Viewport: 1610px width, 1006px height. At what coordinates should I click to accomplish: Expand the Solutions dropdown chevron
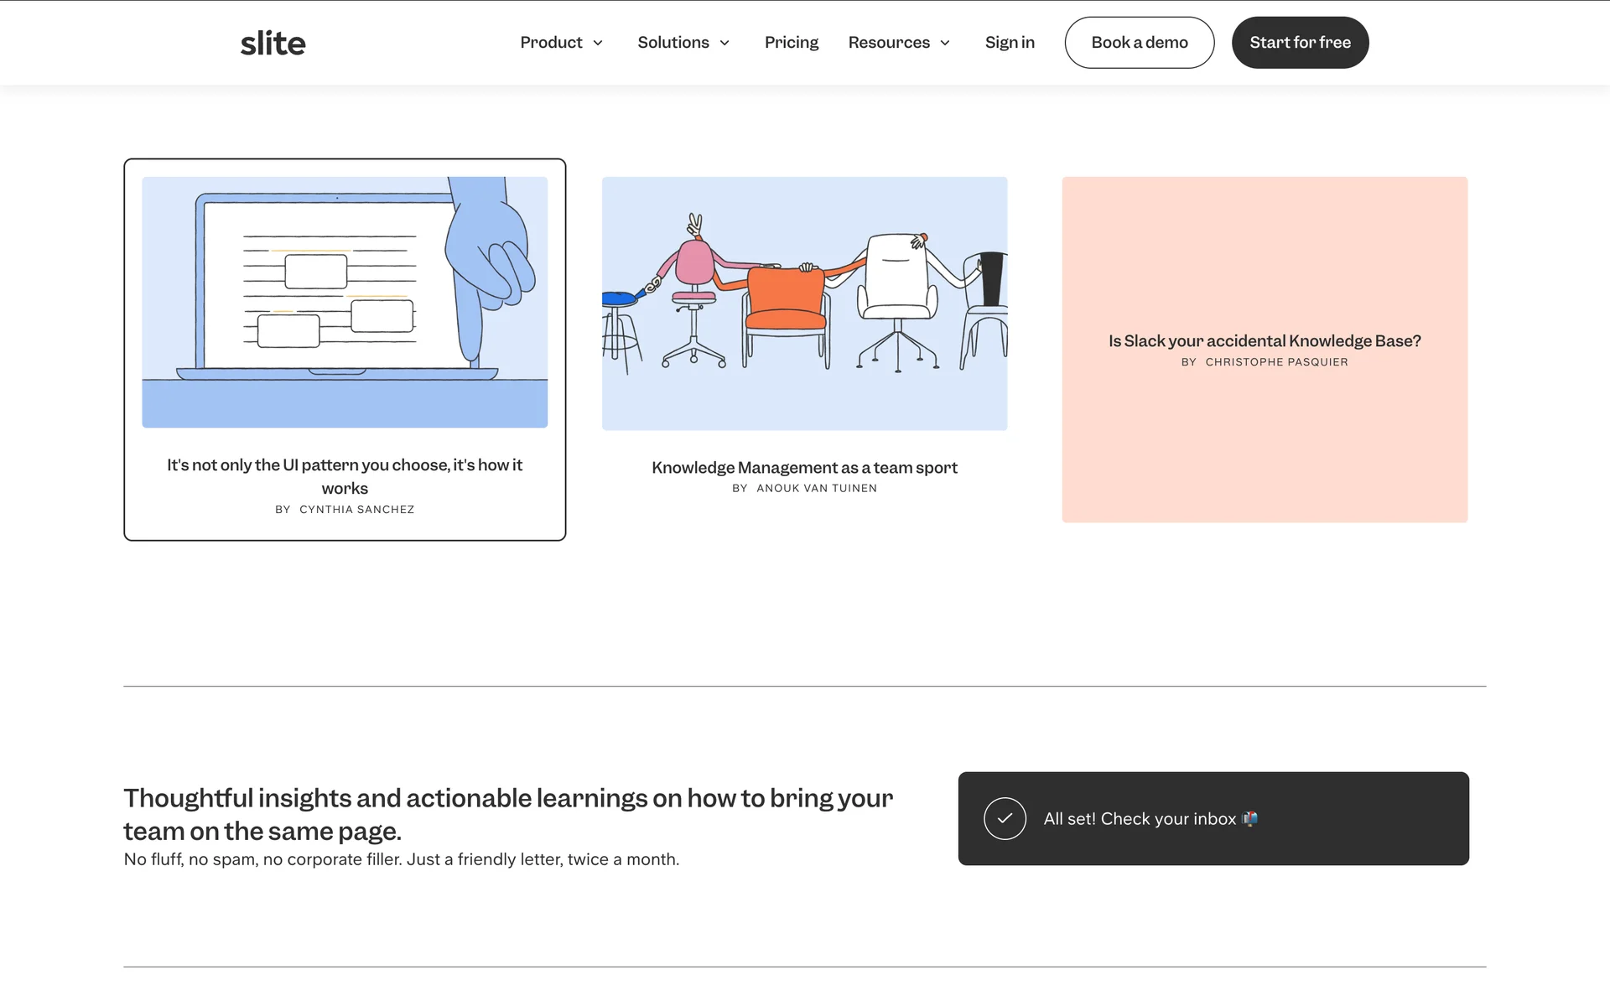(x=724, y=43)
